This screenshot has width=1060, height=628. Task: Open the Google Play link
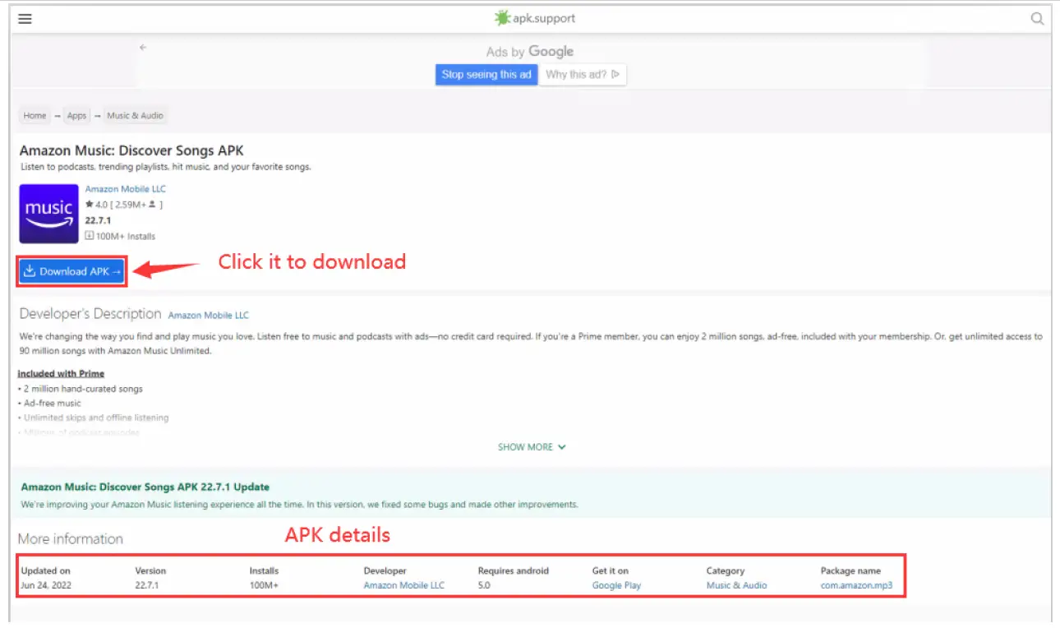coord(616,585)
